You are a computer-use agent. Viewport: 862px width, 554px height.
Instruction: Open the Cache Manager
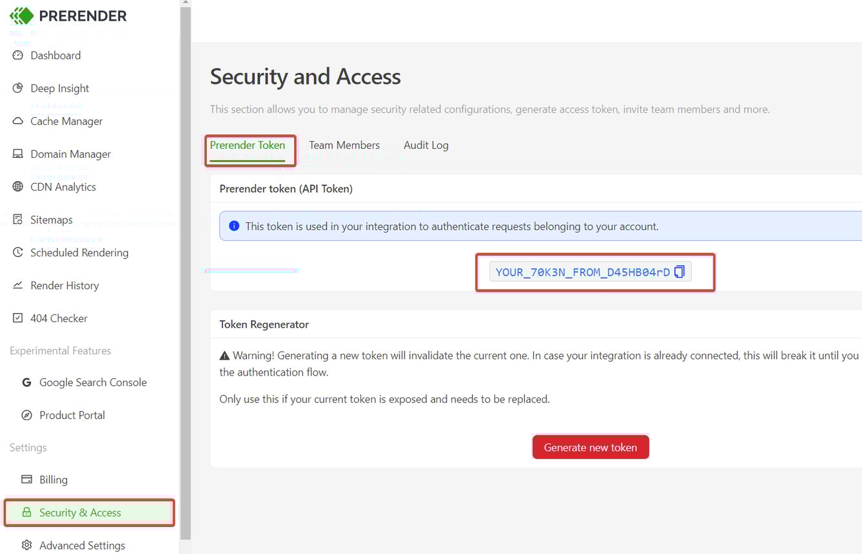click(x=66, y=121)
